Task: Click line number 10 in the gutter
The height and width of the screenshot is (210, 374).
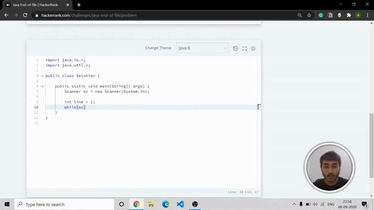Action: (36, 107)
